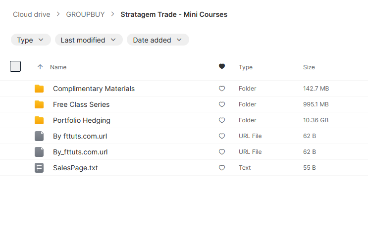The image size is (368, 242).
Task: Click the sort direction arrow beside Name
Action: (x=40, y=67)
